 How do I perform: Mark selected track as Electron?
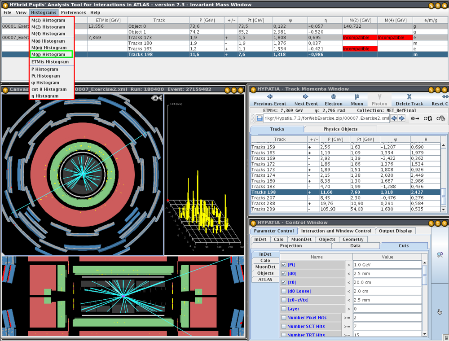333,100
